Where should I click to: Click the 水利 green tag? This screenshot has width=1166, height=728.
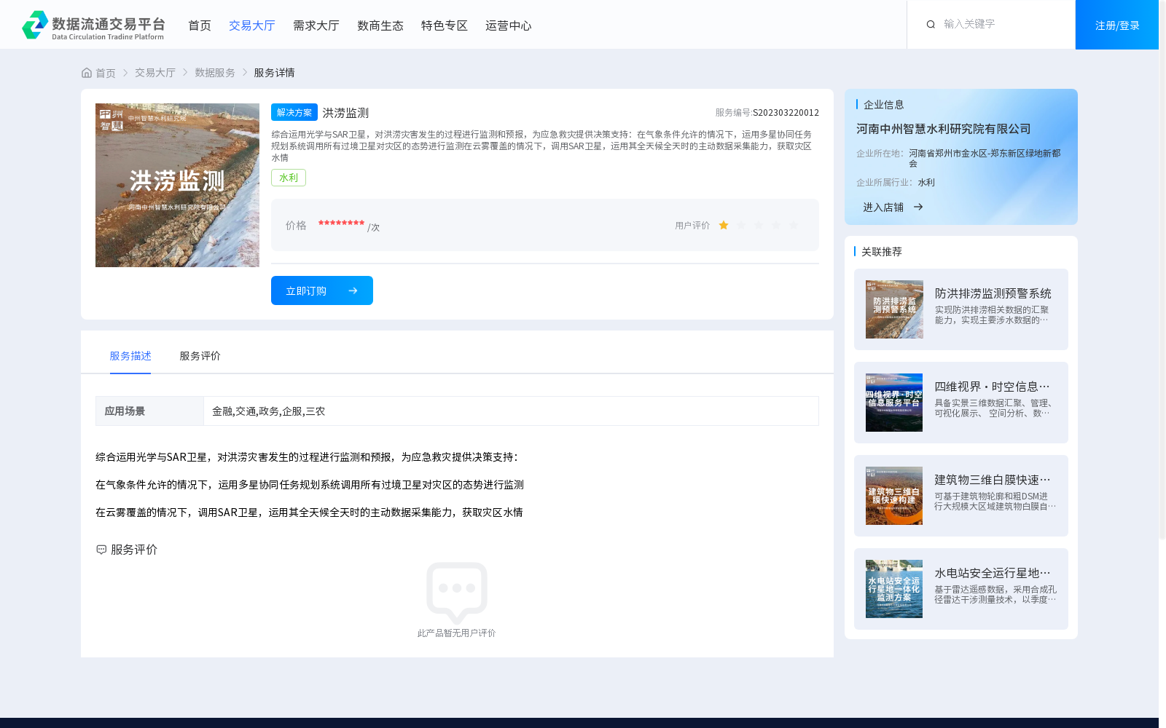click(x=289, y=178)
